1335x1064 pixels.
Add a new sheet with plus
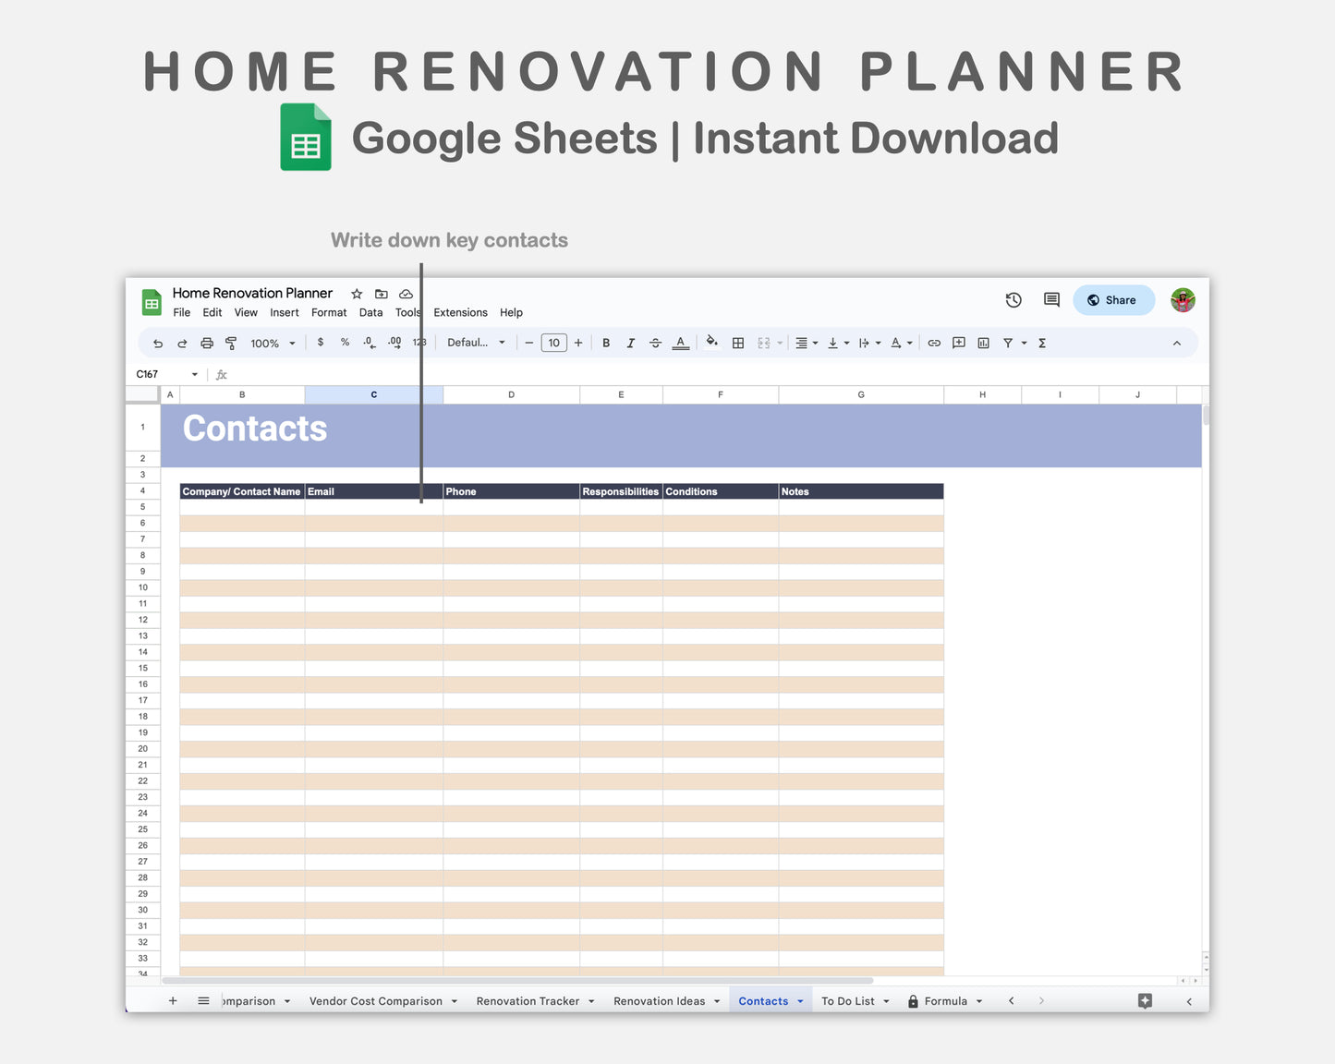pos(173,1001)
